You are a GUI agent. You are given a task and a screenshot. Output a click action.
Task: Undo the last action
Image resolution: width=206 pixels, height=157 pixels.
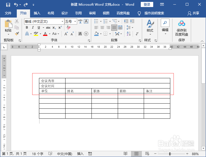(16, 5)
